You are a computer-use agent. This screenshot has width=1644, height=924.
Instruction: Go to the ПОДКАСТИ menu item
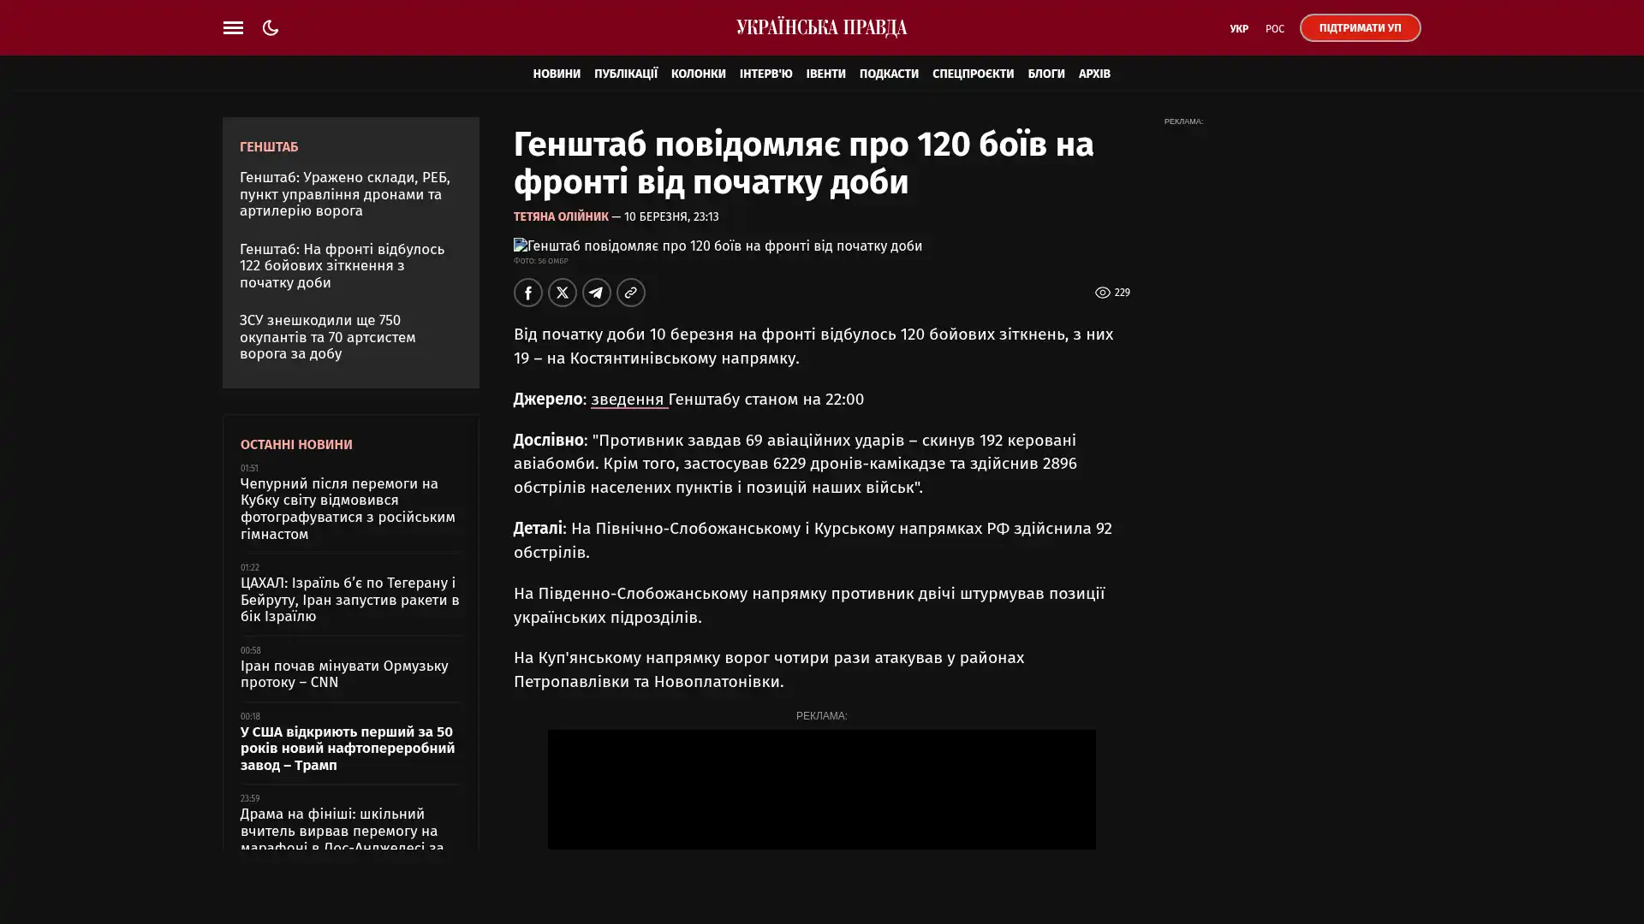tap(888, 74)
